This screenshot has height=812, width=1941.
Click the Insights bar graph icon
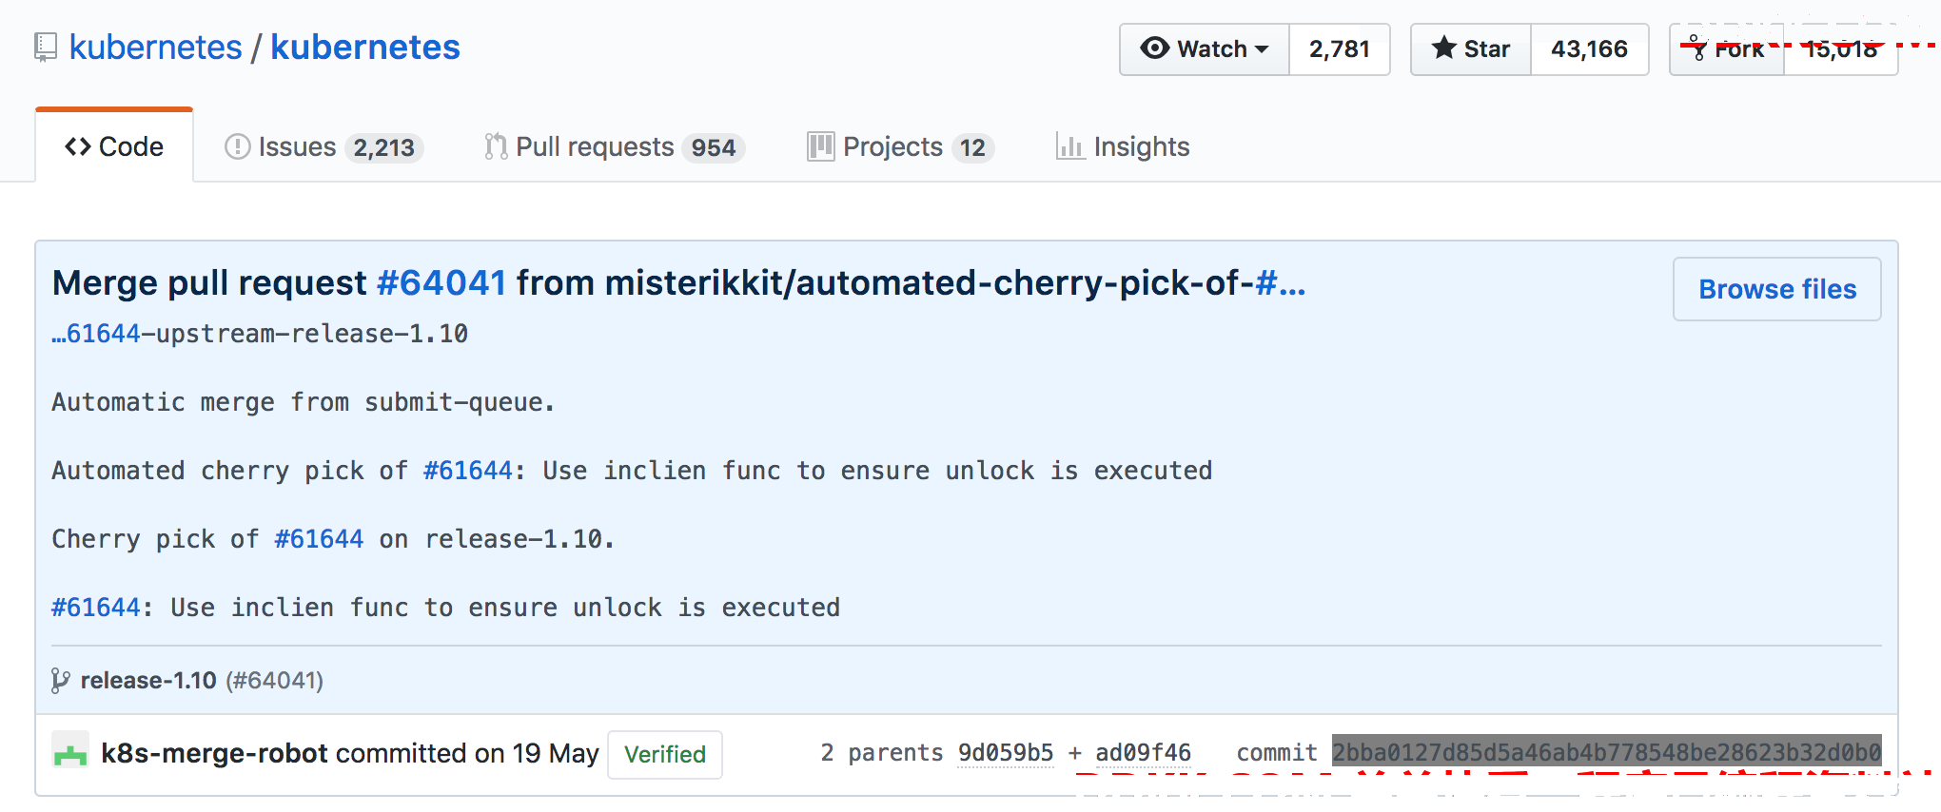[1070, 146]
